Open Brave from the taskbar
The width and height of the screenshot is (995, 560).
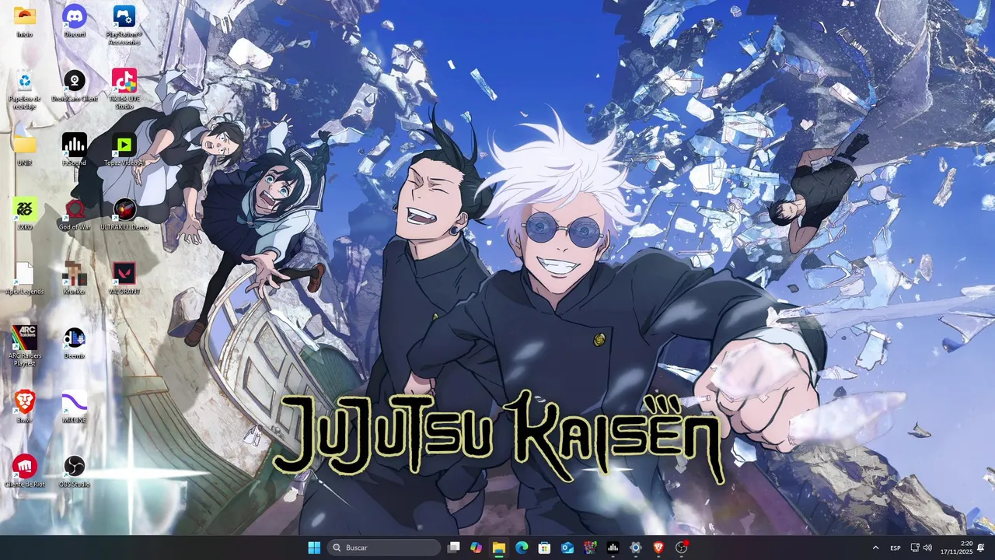tap(658, 548)
